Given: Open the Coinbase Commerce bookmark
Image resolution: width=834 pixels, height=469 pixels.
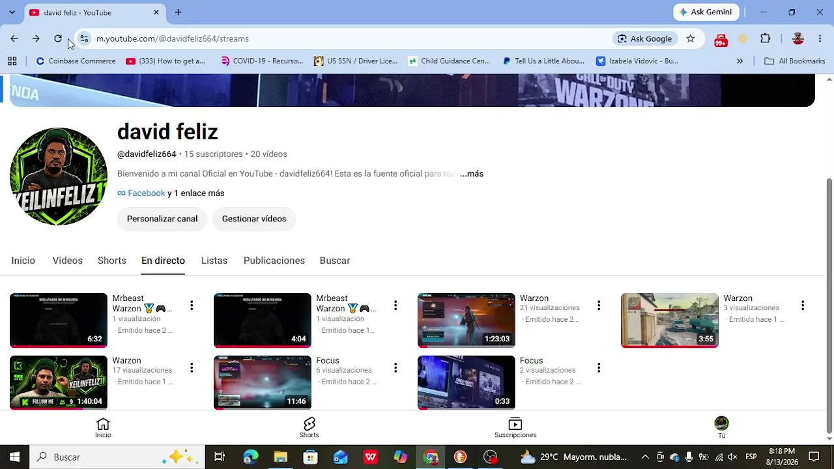Looking at the screenshot, I should pos(76,61).
